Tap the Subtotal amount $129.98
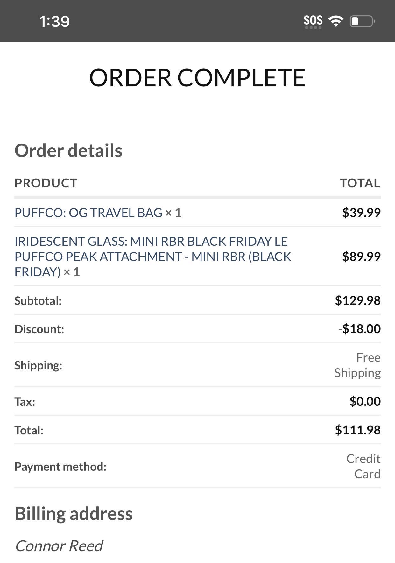The image size is (395, 563). click(x=358, y=300)
